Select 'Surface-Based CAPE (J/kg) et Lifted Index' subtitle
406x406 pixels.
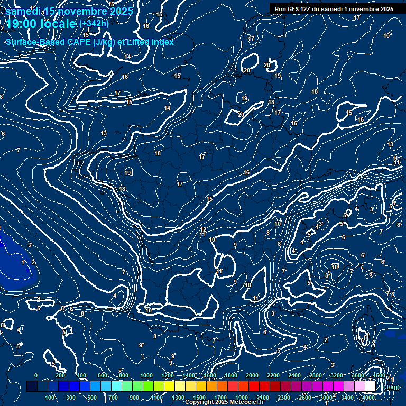click(89, 42)
